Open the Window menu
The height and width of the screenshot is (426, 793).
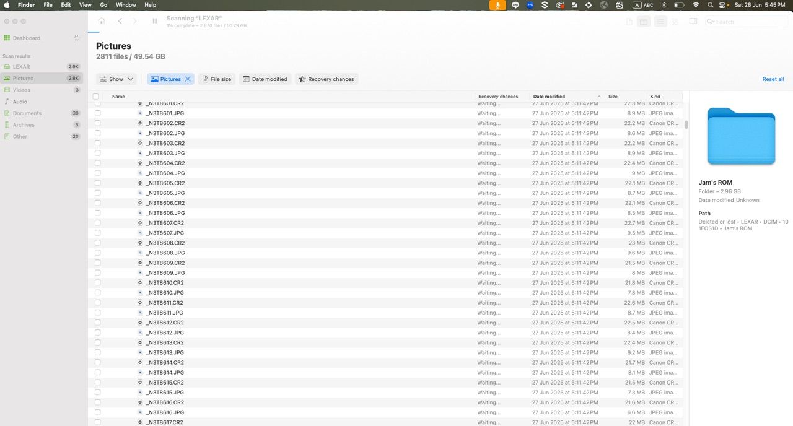coord(126,5)
